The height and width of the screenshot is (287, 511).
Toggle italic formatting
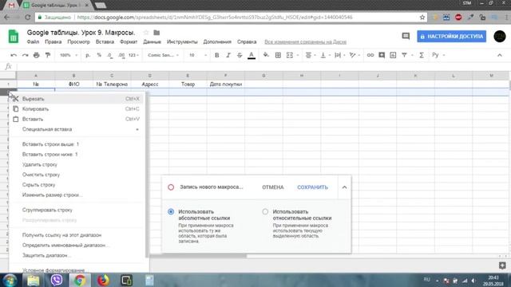point(228,55)
